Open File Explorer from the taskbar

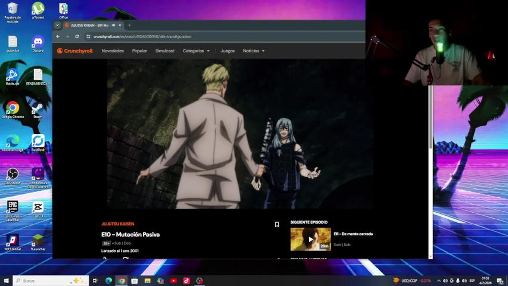(x=147, y=281)
